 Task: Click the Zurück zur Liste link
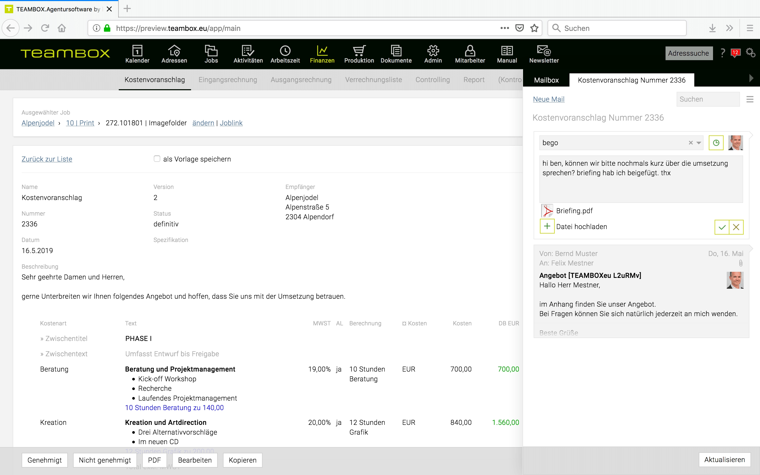pyautogui.click(x=47, y=159)
